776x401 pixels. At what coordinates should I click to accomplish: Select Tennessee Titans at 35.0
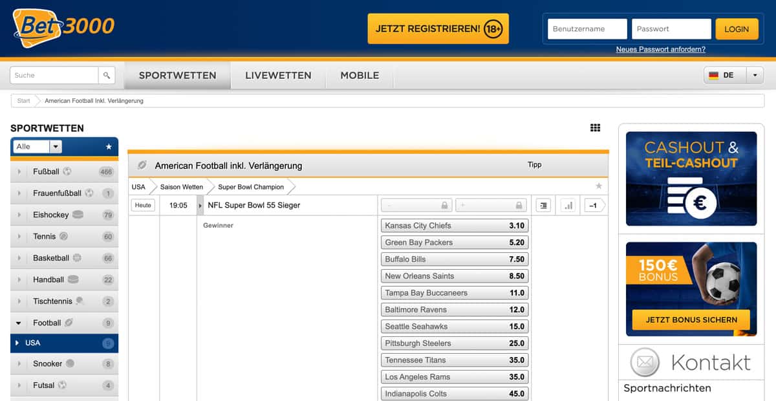[454, 360]
